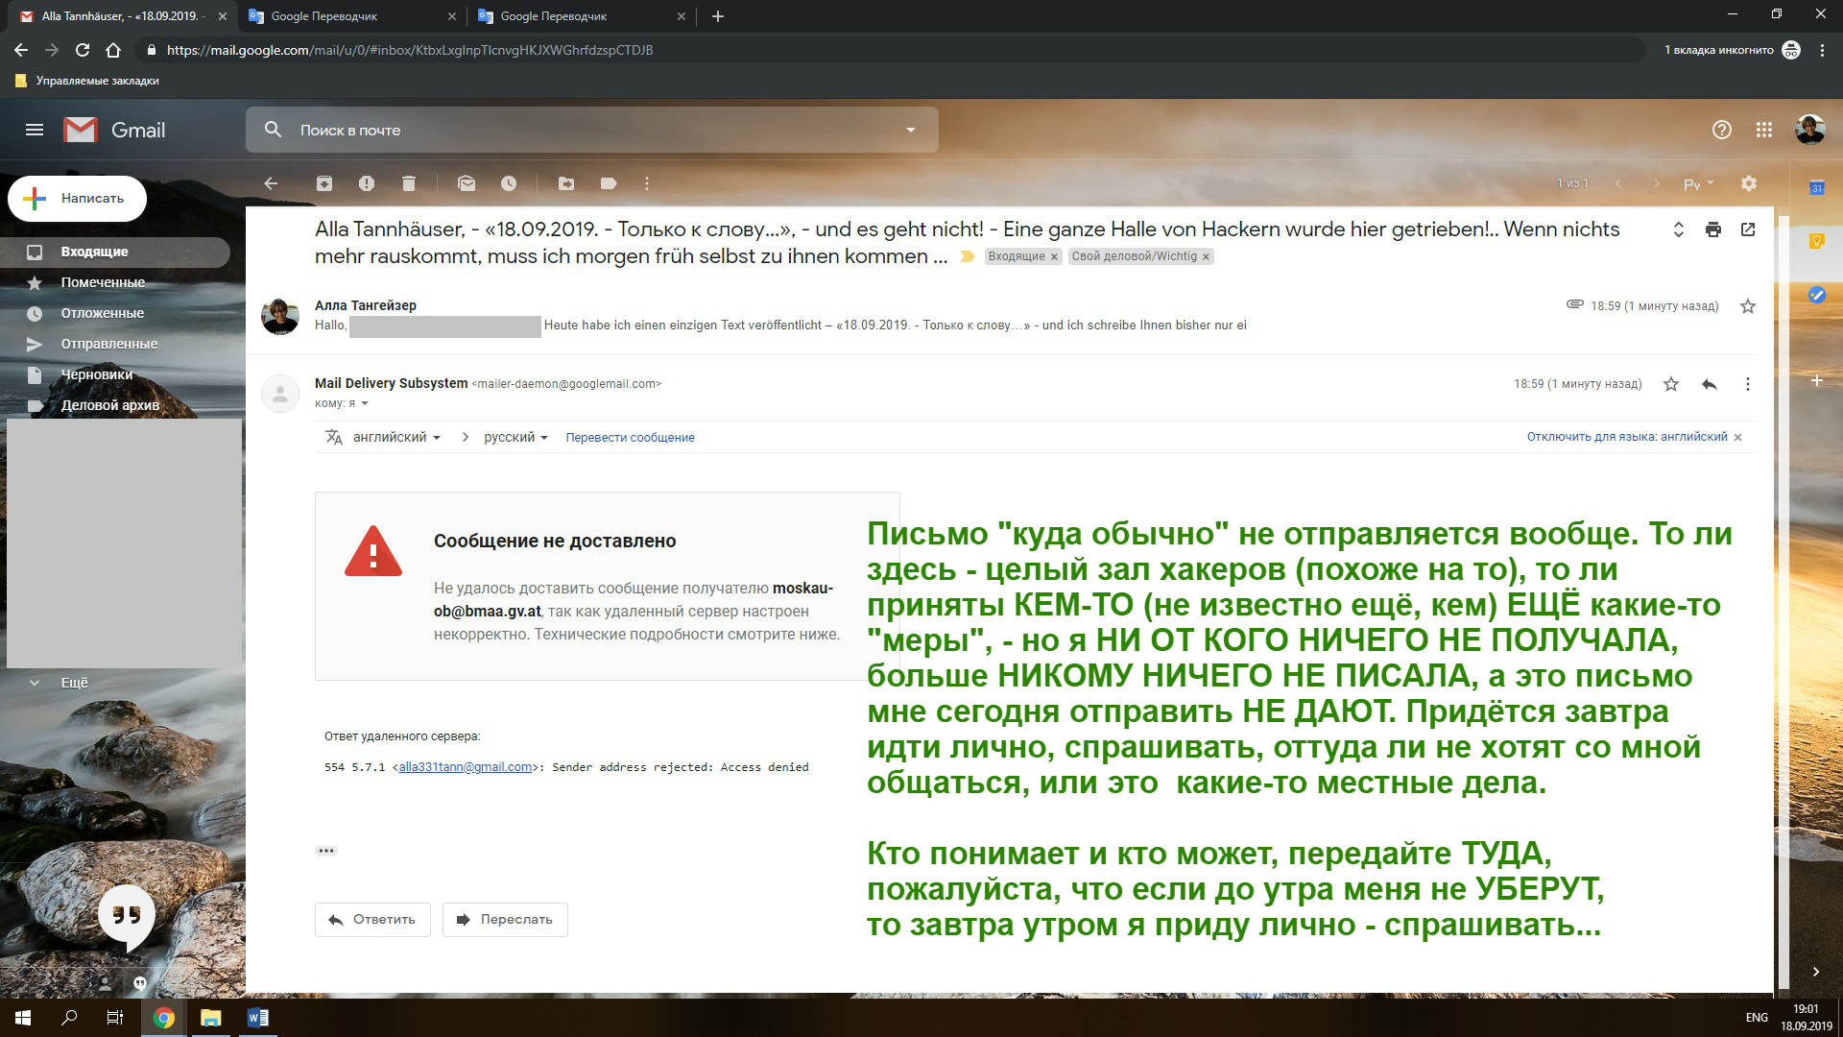Remove Входящие label from conversation
This screenshot has height=1037, width=1843.
[1054, 257]
